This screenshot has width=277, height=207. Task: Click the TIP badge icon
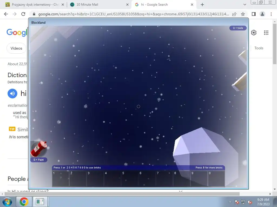tap(12, 129)
